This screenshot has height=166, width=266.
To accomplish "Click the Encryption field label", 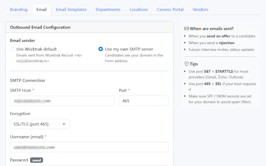I will (x=20, y=114).
